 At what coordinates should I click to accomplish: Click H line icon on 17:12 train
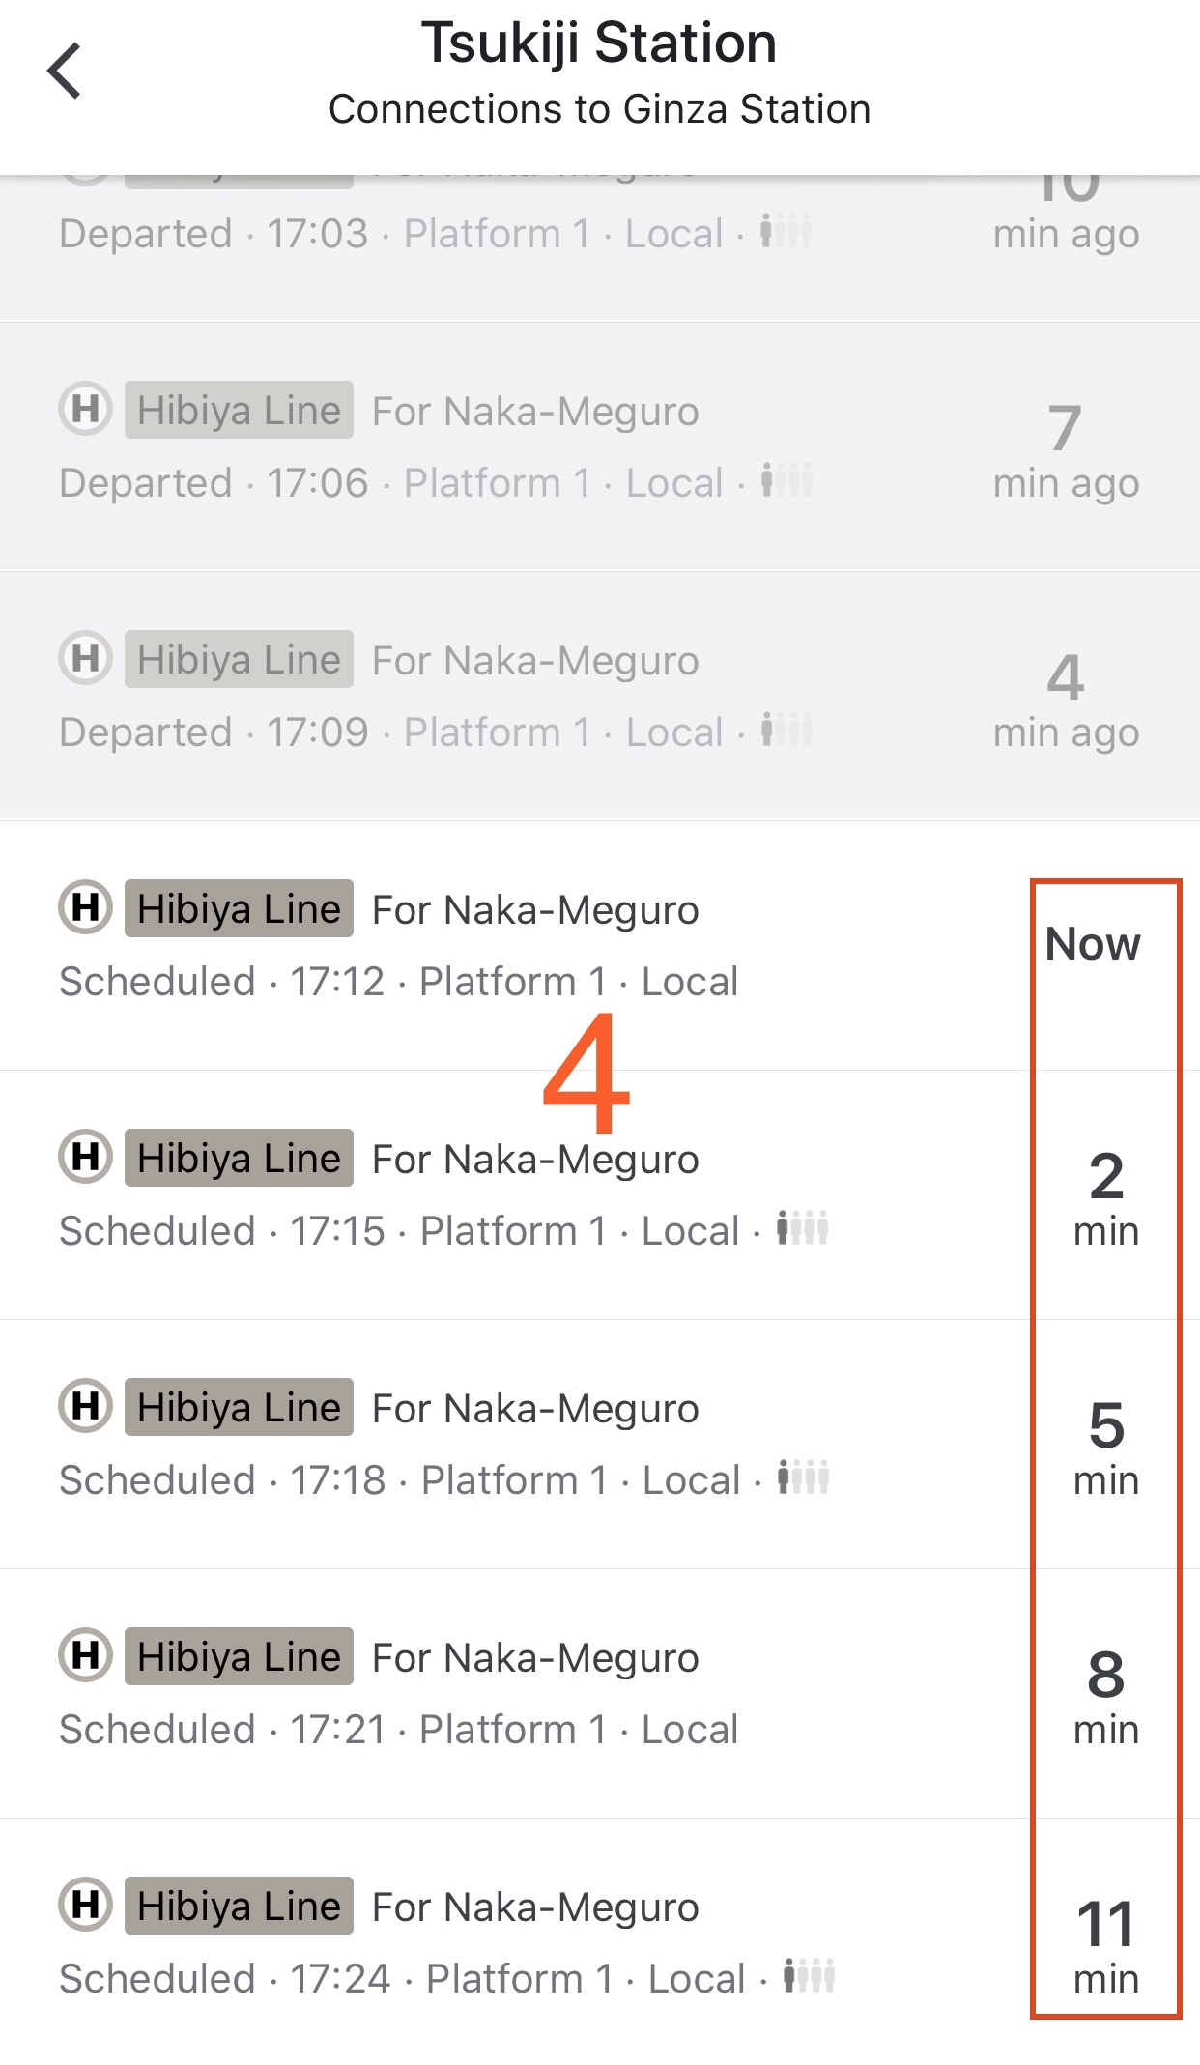(x=86, y=907)
